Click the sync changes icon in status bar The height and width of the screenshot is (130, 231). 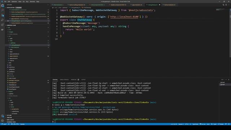[x=9, y=124]
